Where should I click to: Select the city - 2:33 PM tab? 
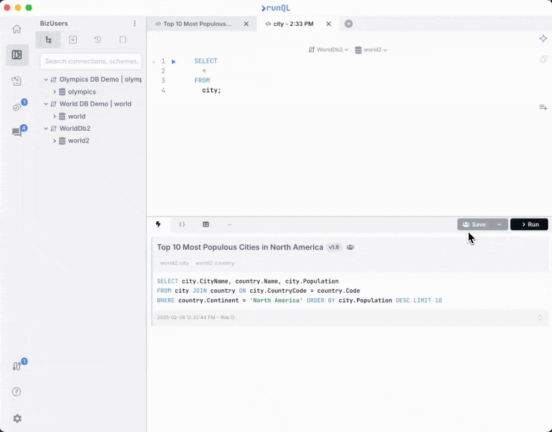point(293,24)
